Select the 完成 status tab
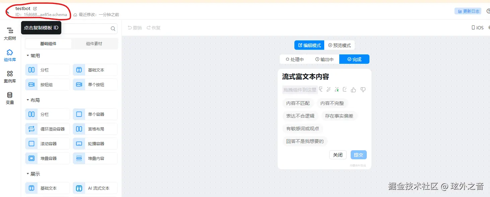The image size is (490, 197). click(x=354, y=59)
